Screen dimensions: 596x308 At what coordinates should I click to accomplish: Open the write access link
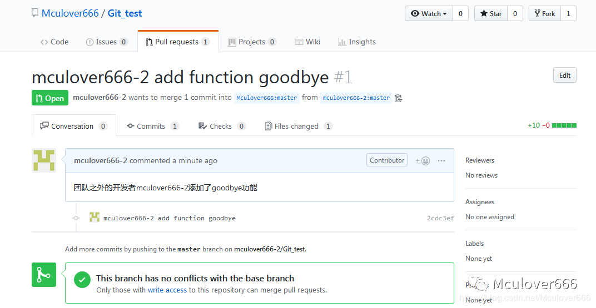[167, 290]
